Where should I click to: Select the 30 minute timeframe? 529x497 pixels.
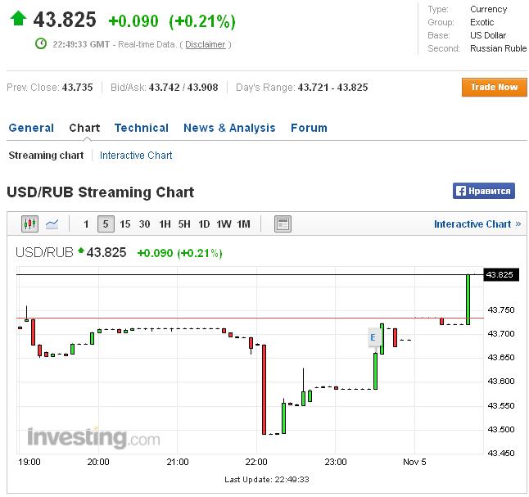tap(144, 224)
